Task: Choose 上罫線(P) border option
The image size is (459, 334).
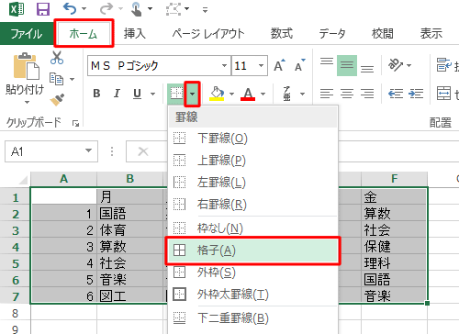Action: [253, 160]
